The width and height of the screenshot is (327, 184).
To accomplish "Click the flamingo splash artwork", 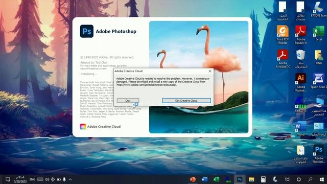I will point(199,77).
